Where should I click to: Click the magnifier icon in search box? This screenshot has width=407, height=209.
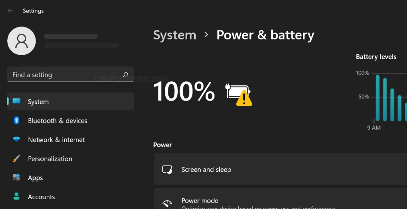point(126,75)
